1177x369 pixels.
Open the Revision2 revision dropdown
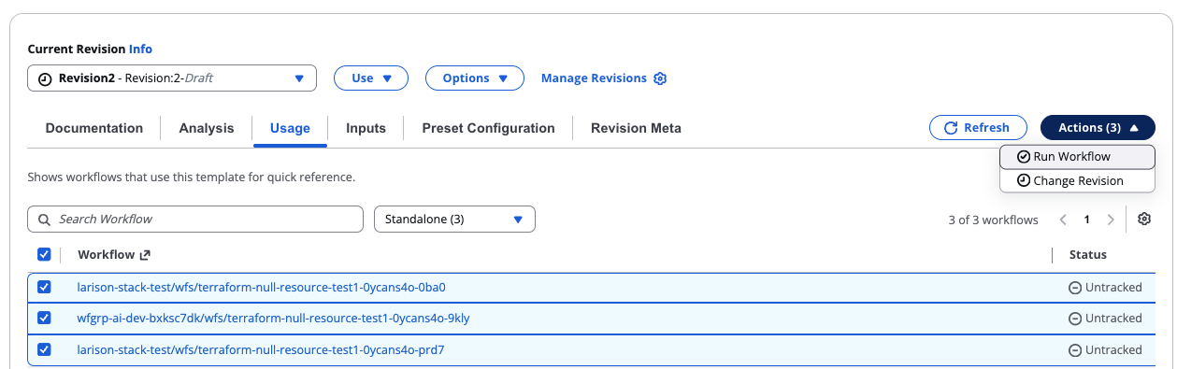pos(172,78)
